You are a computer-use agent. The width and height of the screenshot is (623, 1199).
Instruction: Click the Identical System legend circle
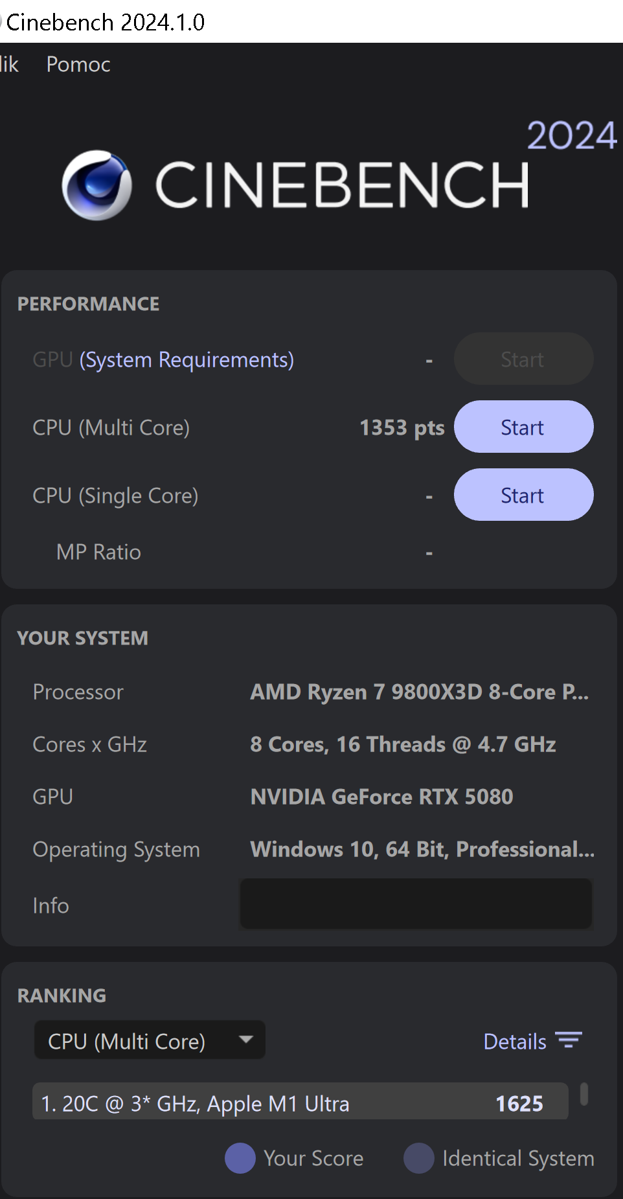click(419, 1158)
